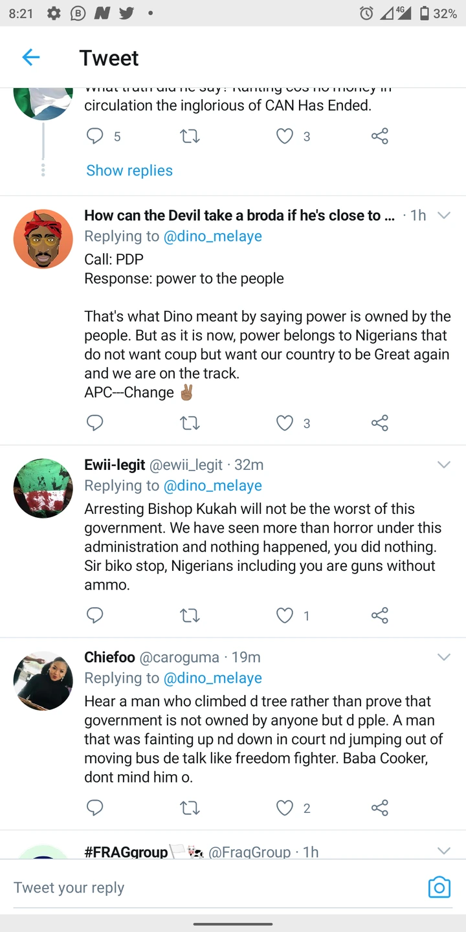The height and width of the screenshot is (932, 466).
Task: Like Chiefoo's reply tweet
Action: [285, 807]
